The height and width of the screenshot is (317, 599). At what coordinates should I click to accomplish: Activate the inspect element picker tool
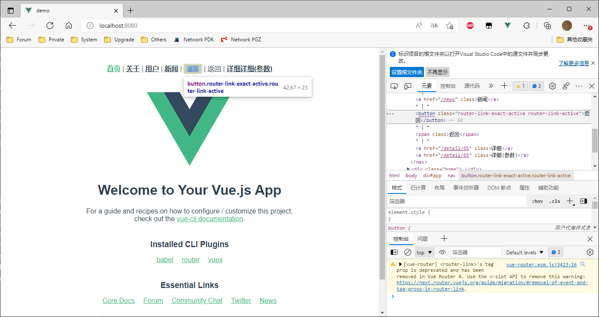394,86
